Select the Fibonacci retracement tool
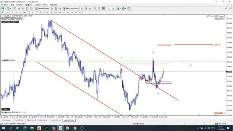 (x=28, y=12)
